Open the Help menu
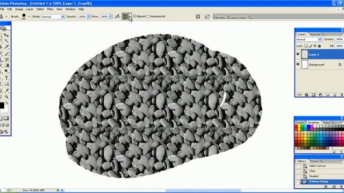Screen dimensions: 344x193 click(x=81, y=9)
